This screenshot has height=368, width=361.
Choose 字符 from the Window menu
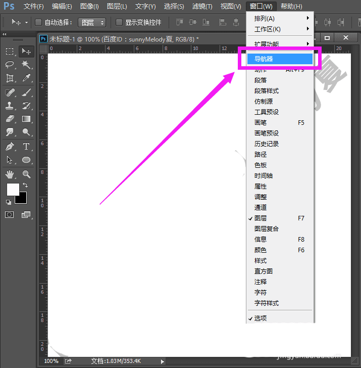280,292
